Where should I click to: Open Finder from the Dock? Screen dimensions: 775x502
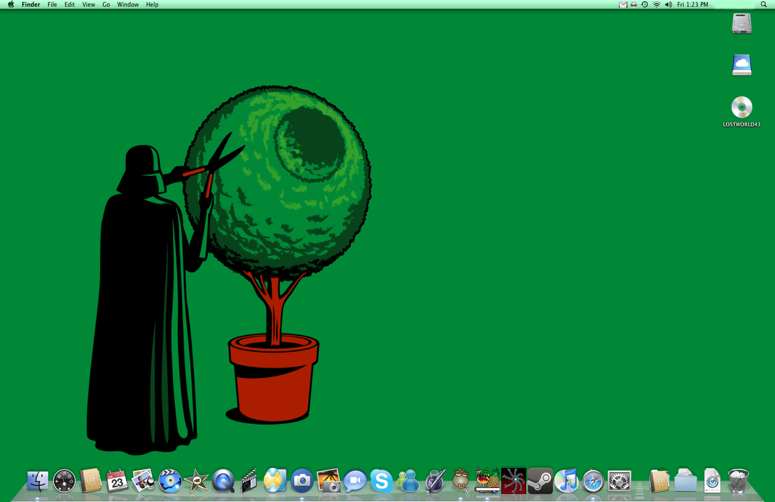click(x=38, y=481)
